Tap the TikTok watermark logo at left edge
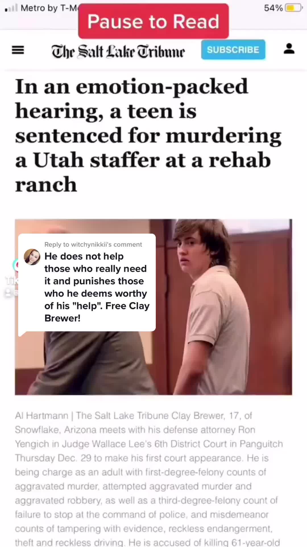 point(15,265)
